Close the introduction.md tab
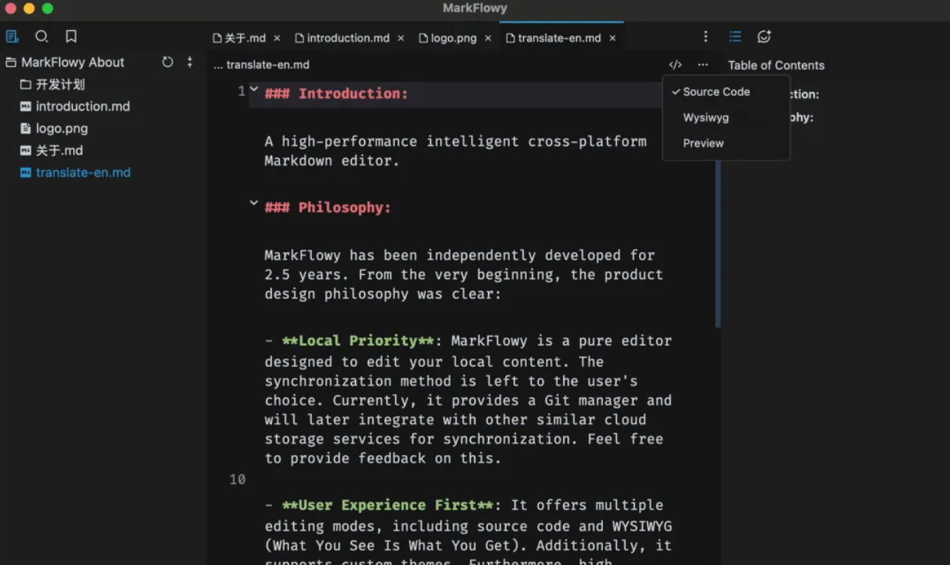Viewport: 950px width, 565px height. coord(401,38)
